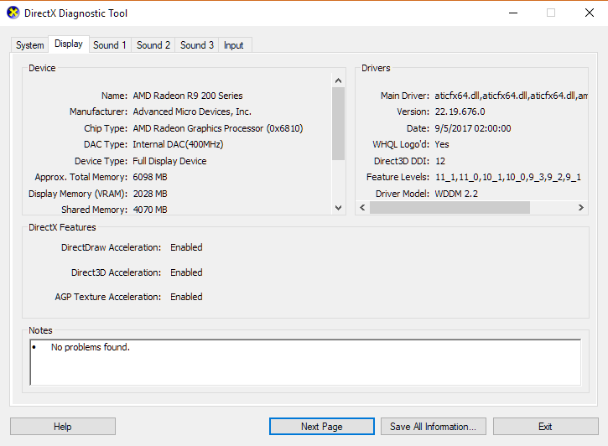Click Direct3D Acceleration Enabled value
The width and height of the screenshot is (608, 446).
point(186,272)
